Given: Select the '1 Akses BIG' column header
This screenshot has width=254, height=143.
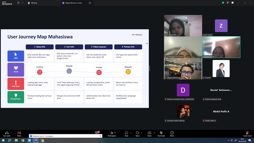Looking at the screenshot, I should (40, 47).
